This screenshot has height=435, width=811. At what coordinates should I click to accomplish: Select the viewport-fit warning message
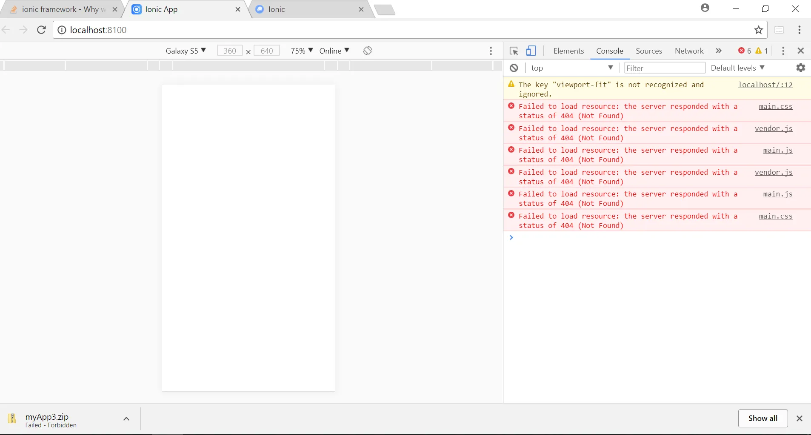coord(611,89)
